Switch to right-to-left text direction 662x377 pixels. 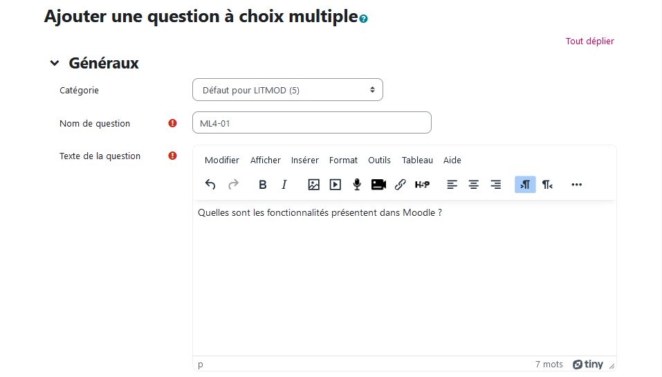[x=547, y=185]
